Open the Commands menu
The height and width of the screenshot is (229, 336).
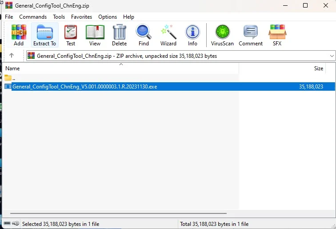[33, 17]
